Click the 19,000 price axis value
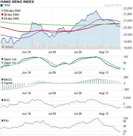 click(x=128, y=48)
